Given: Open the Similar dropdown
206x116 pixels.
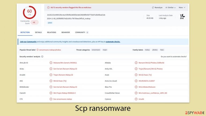Looking at the screenshot, I should [170, 8].
